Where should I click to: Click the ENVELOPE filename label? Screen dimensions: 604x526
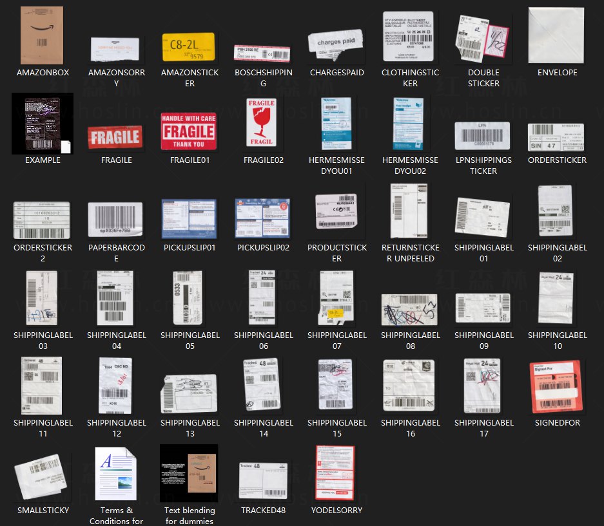(557, 72)
